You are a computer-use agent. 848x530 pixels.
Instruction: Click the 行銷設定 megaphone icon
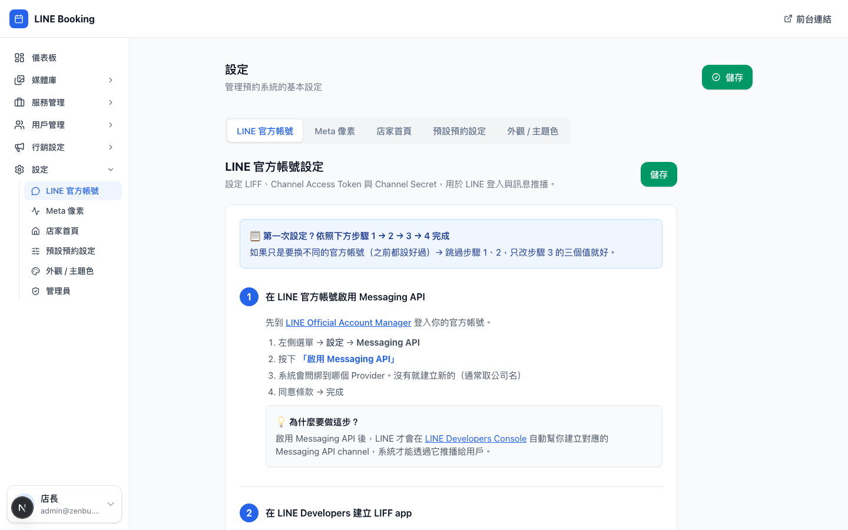tap(18, 147)
